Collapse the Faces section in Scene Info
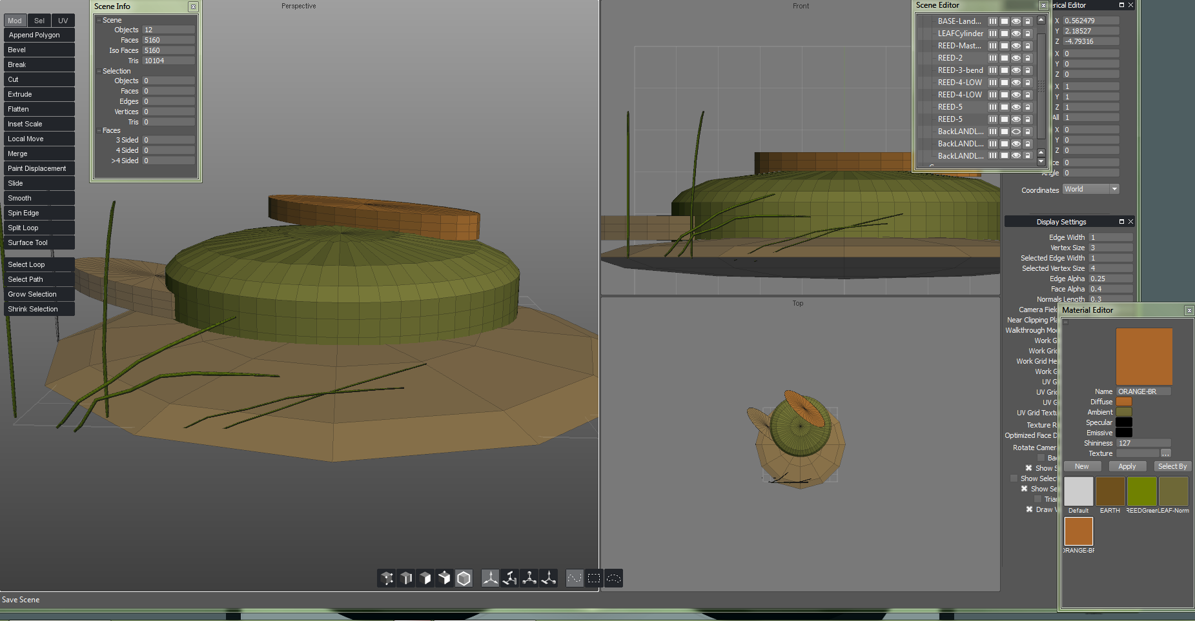The width and height of the screenshot is (1195, 621). pos(99,130)
